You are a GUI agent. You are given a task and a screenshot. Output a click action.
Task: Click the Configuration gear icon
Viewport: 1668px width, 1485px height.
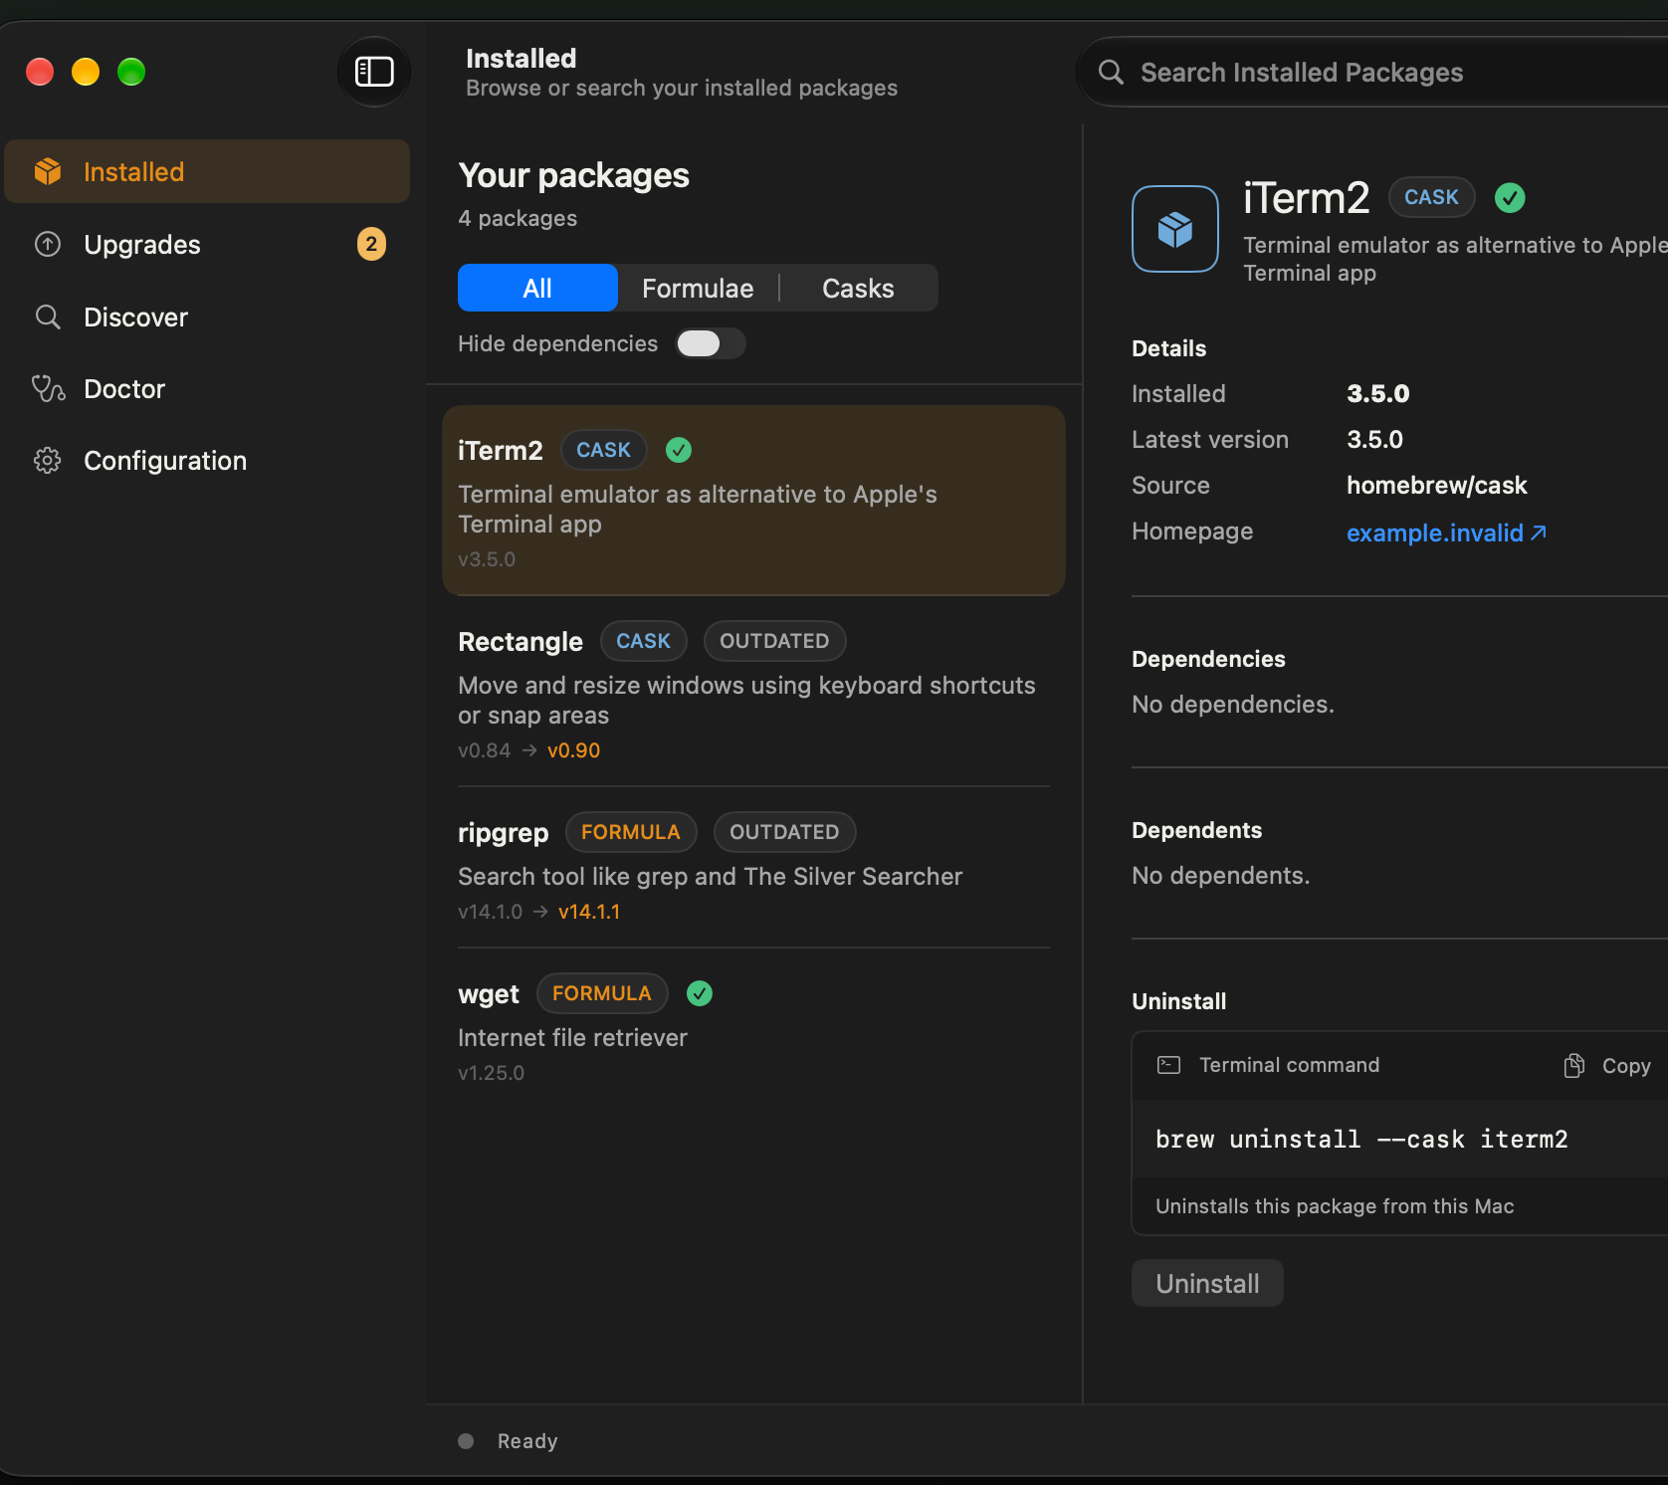click(48, 460)
